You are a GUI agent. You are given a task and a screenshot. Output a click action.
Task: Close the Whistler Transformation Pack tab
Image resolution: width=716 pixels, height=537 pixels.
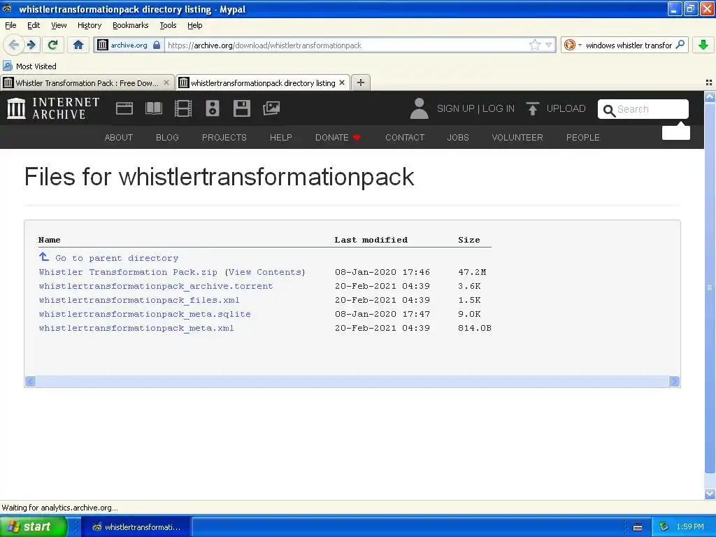pos(166,83)
